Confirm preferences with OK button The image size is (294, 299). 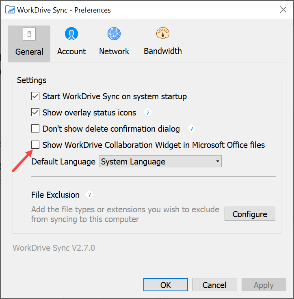point(166,285)
